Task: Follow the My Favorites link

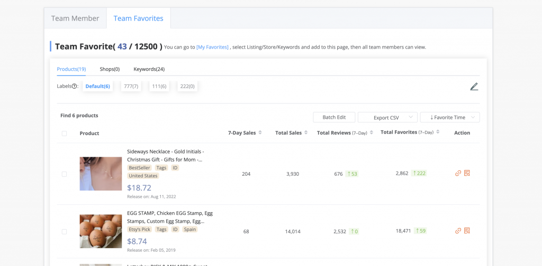Action: [x=212, y=47]
